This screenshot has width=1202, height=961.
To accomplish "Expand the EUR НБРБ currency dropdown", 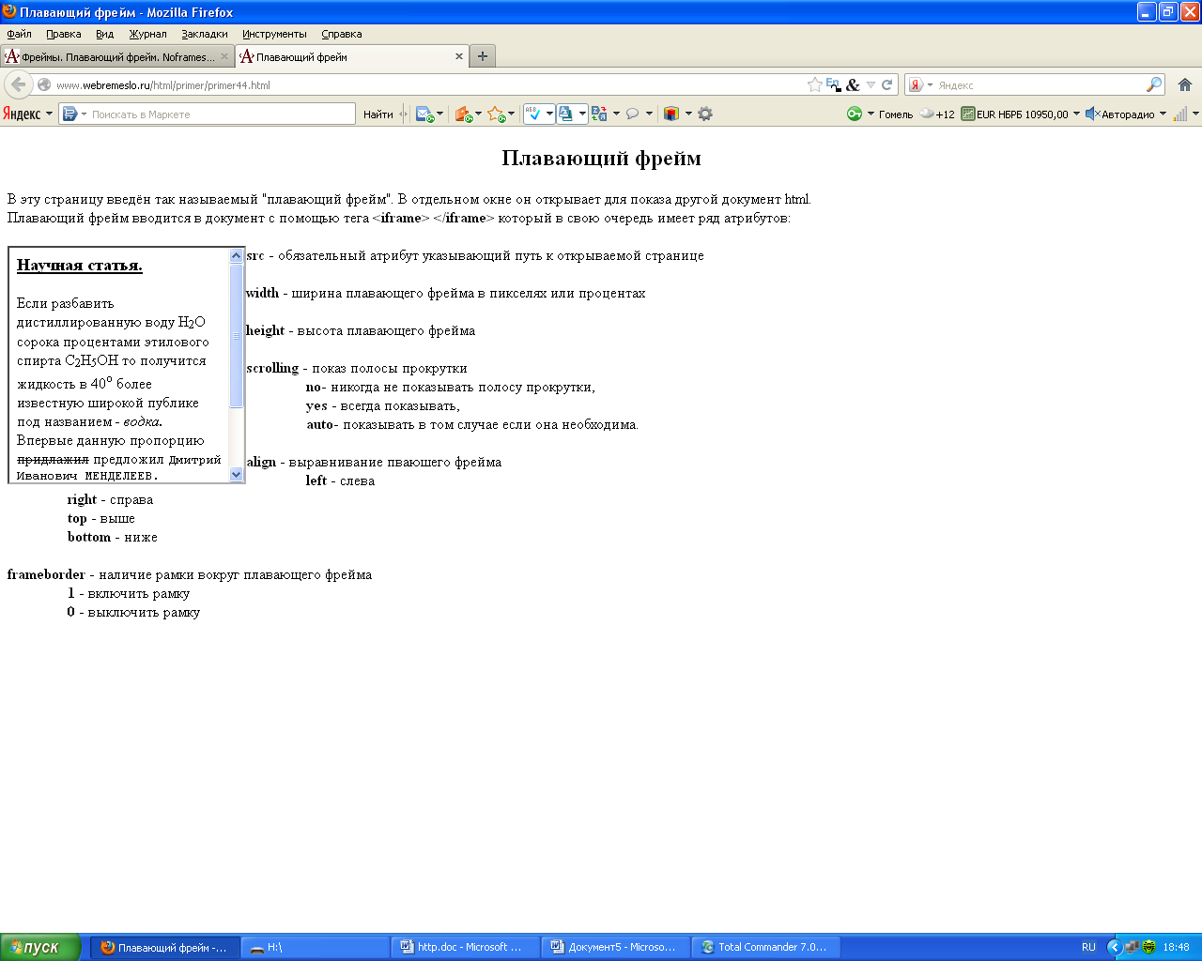I will tap(1076, 114).
